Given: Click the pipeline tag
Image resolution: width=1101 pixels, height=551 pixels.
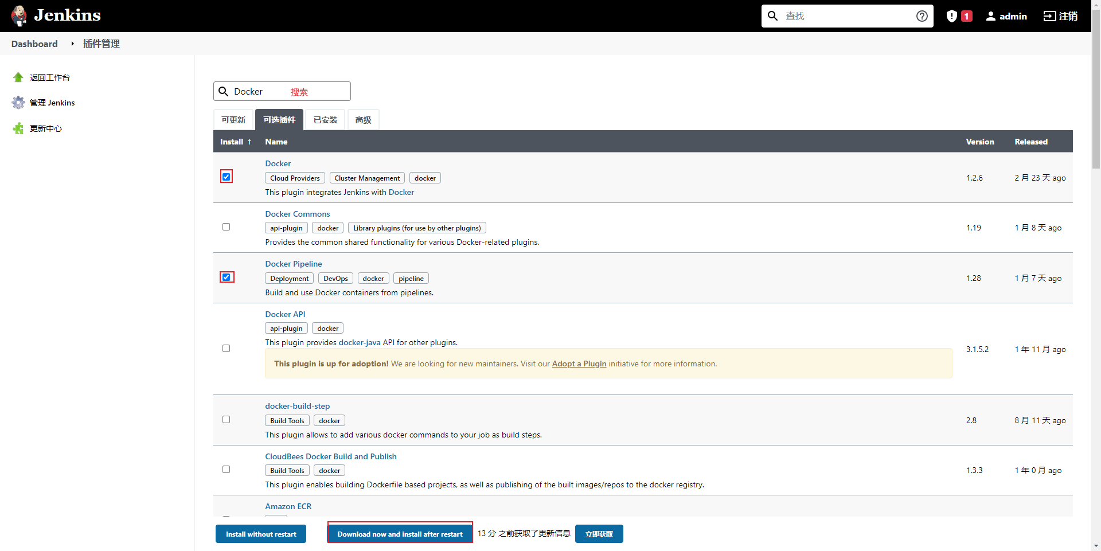Looking at the screenshot, I should click(411, 279).
